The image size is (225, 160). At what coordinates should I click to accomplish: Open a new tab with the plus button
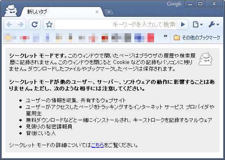pos(109,12)
